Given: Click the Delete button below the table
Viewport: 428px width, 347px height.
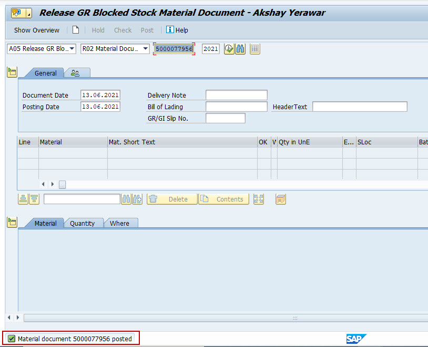Looking at the screenshot, I should tap(172, 199).
